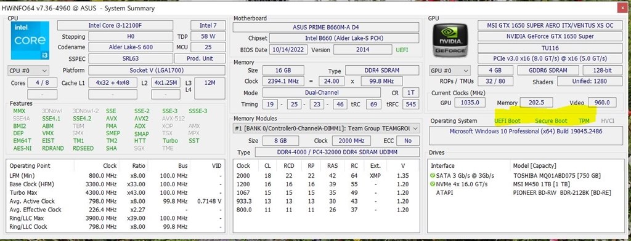The image size is (631, 241).
Task: Click the 960.0 video clock value
Action: point(602,103)
